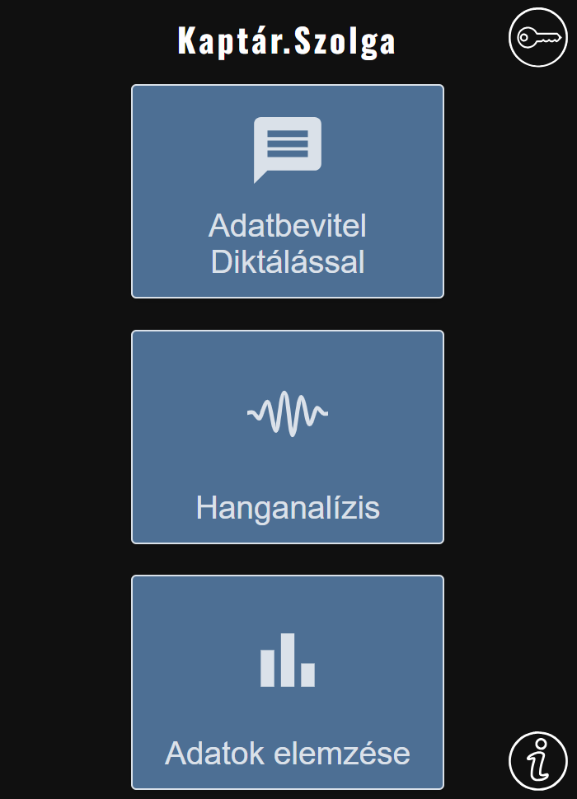Choose the dictation data entry panel
Image resolution: width=577 pixels, height=799 pixels.
(287, 191)
